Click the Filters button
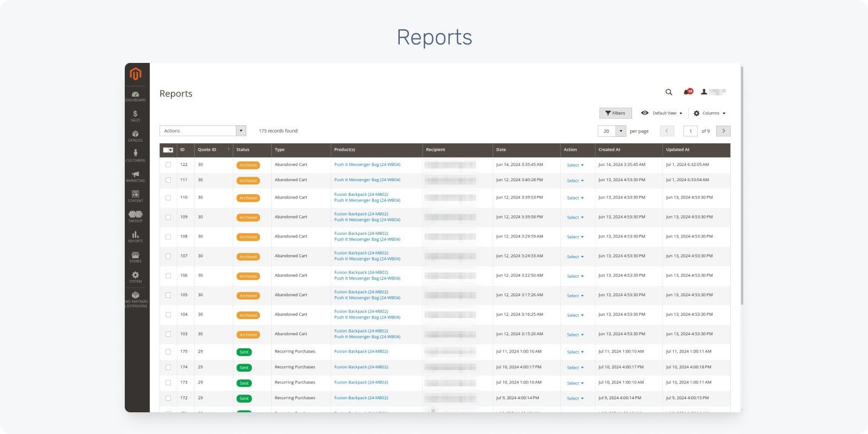The width and height of the screenshot is (868, 434). pyautogui.click(x=615, y=113)
